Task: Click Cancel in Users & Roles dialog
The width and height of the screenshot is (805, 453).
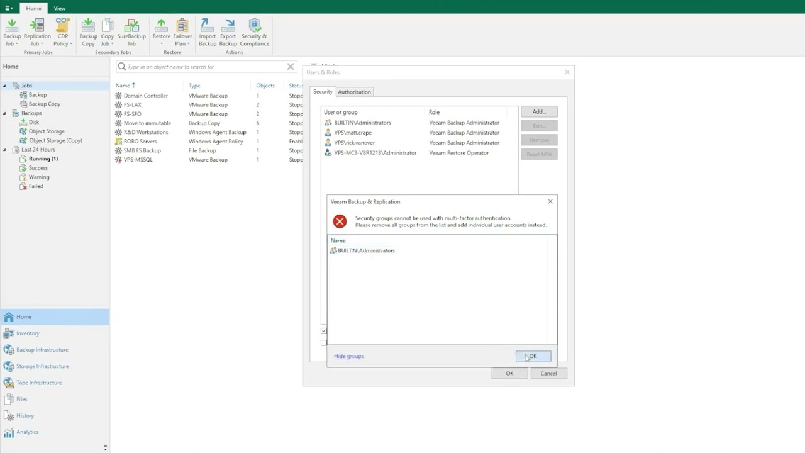Action: (548, 374)
